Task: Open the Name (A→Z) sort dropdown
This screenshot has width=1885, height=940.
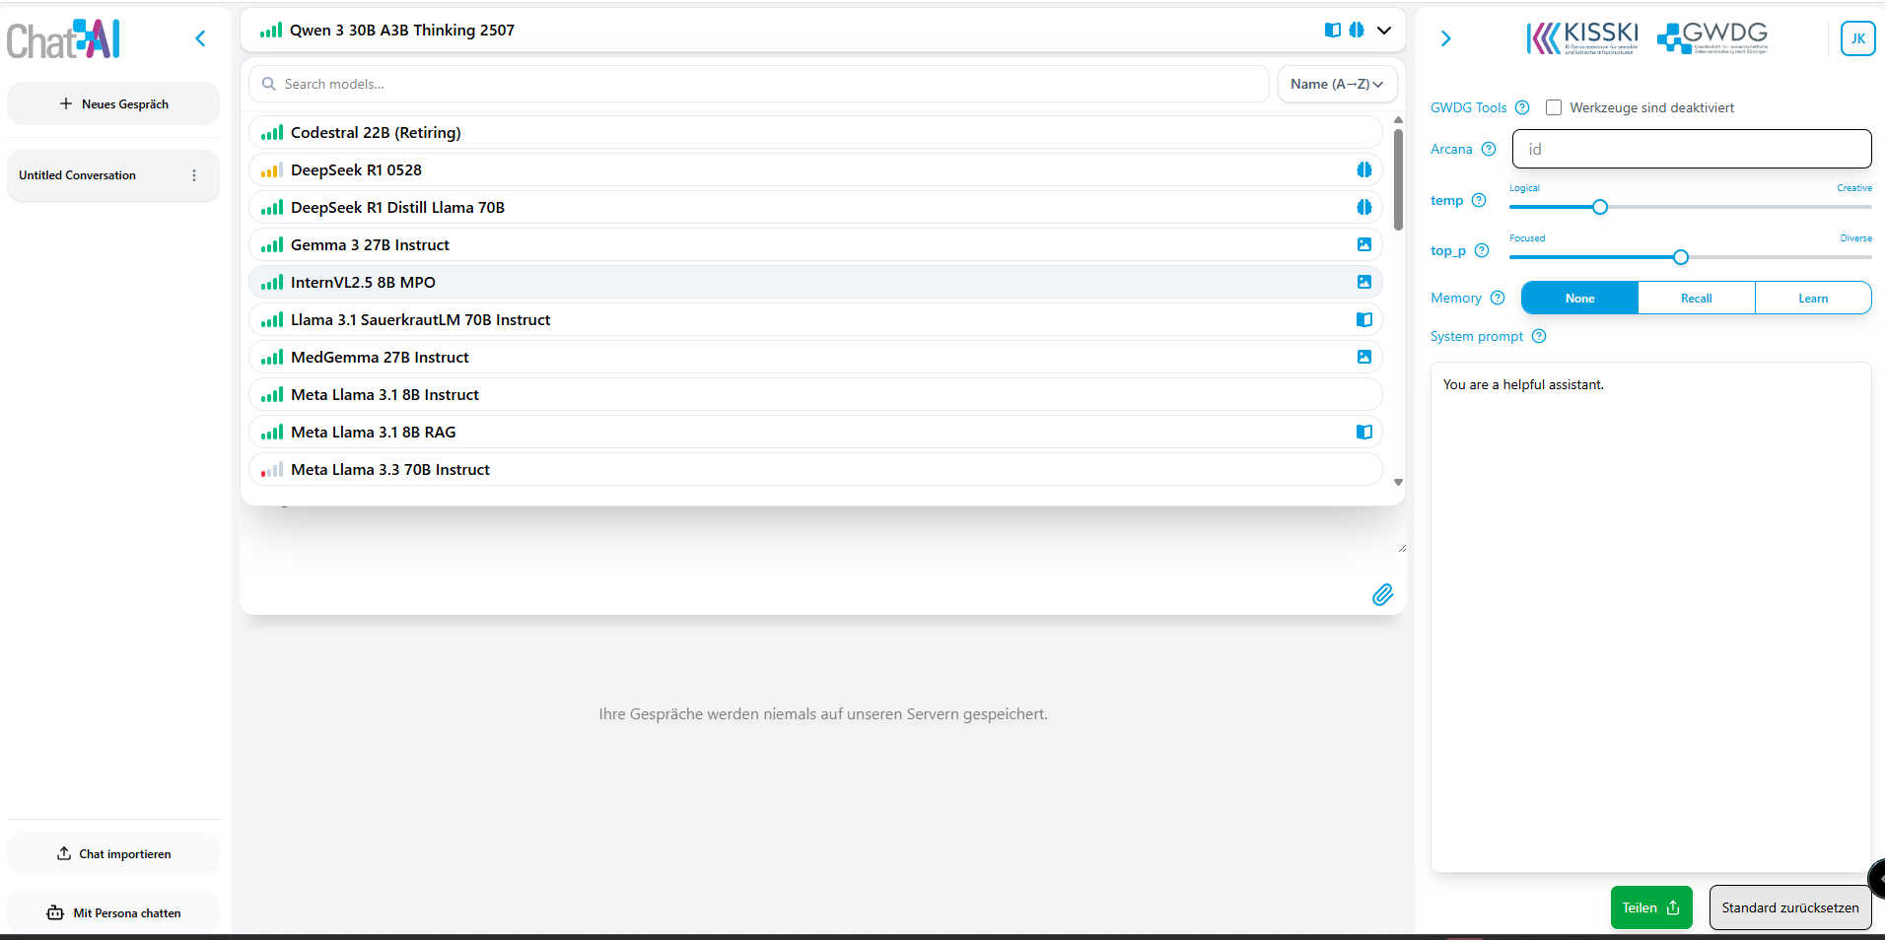Action: (1336, 84)
